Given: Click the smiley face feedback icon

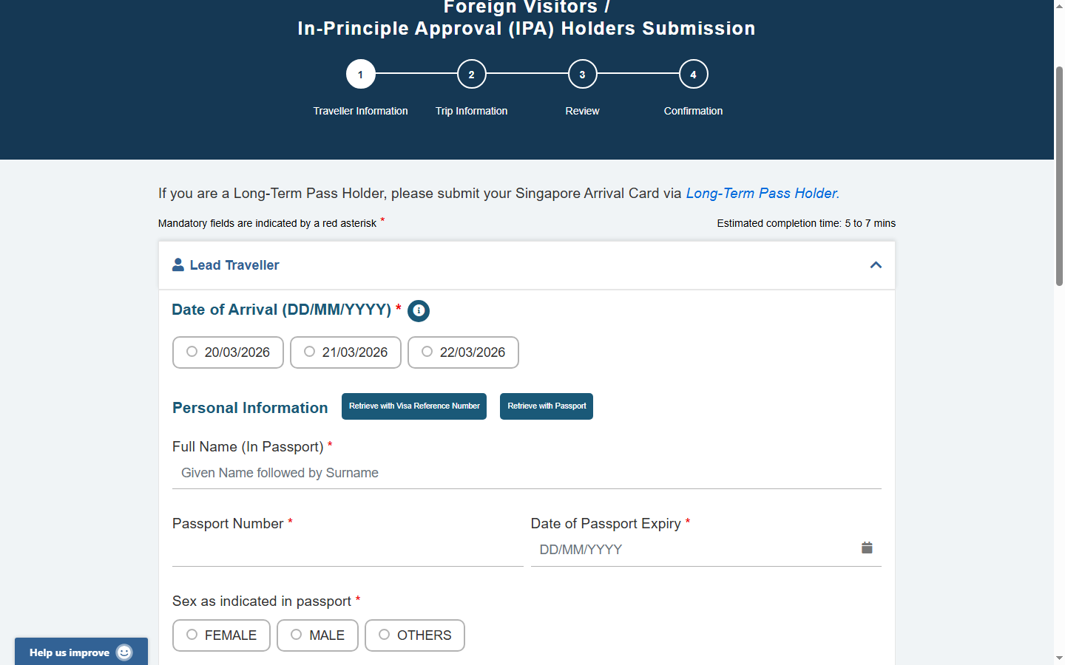Looking at the screenshot, I should point(124,652).
